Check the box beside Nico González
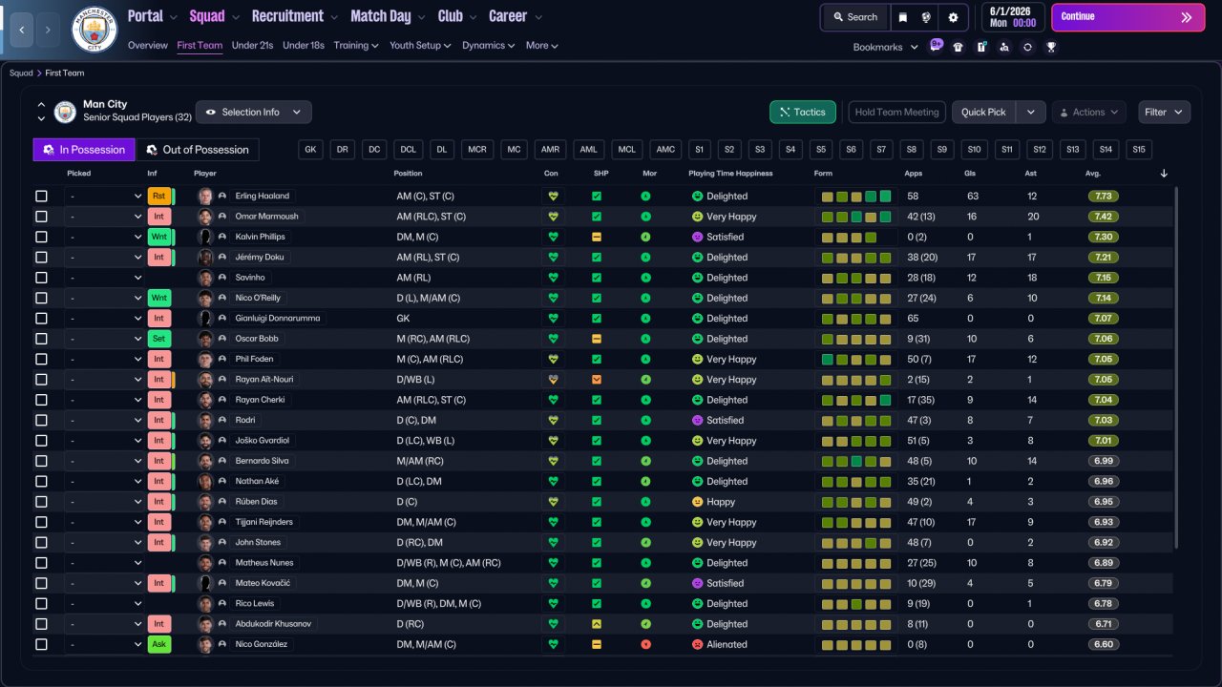 click(41, 644)
